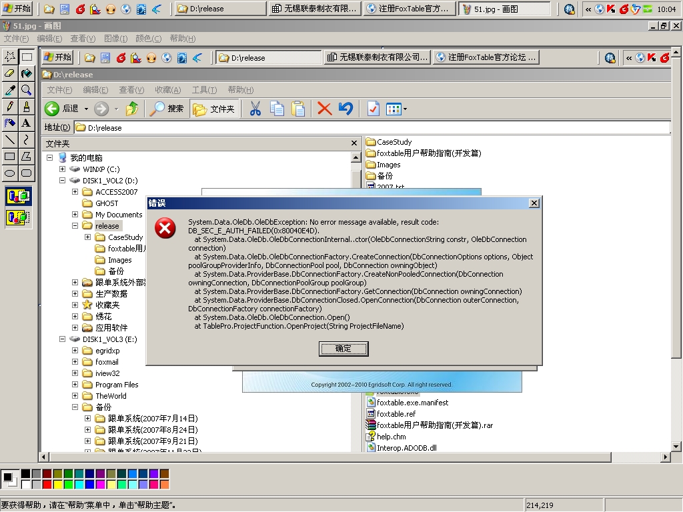Open the 文件(F) menu in Paint

(16, 39)
